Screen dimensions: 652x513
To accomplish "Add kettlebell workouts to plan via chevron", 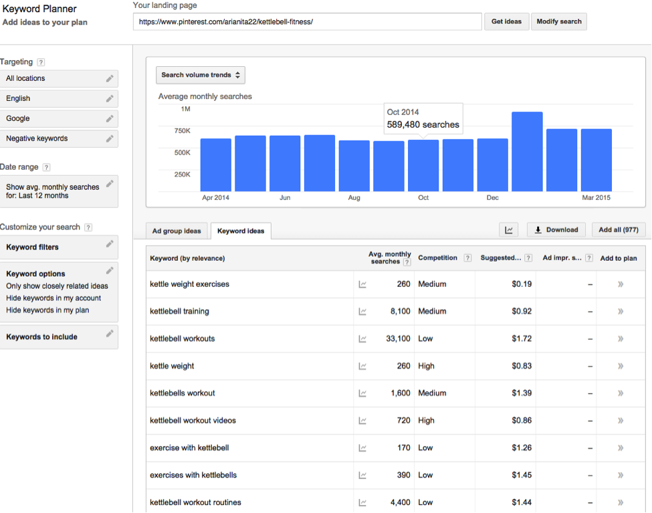I will [619, 338].
